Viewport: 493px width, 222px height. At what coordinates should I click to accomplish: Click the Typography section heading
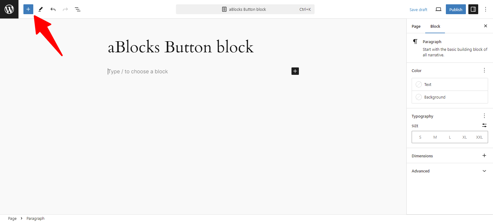click(422, 116)
